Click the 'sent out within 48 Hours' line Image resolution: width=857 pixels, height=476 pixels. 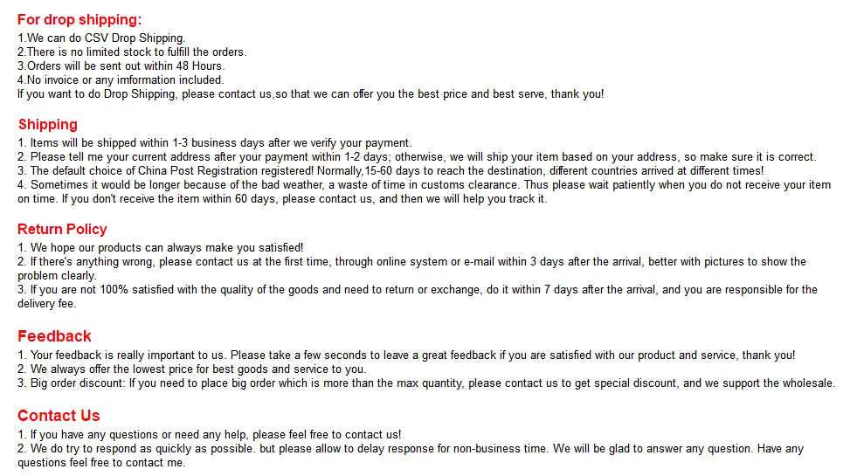click(121, 66)
